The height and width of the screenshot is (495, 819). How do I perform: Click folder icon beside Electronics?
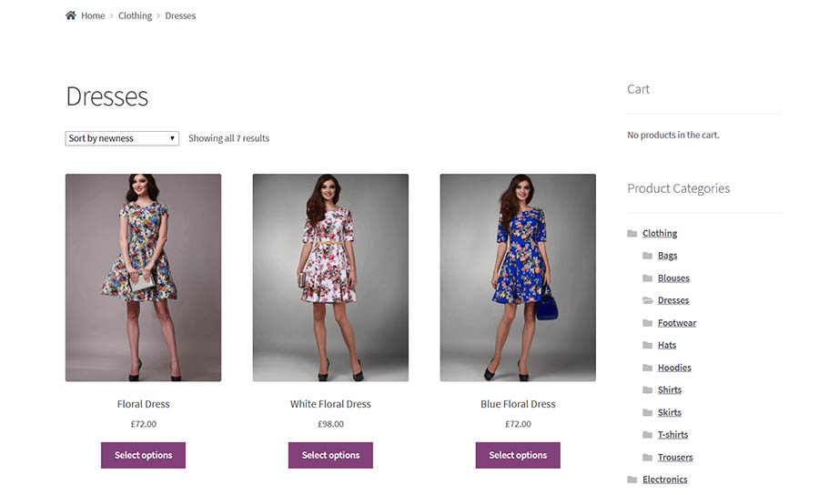pyautogui.click(x=632, y=480)
